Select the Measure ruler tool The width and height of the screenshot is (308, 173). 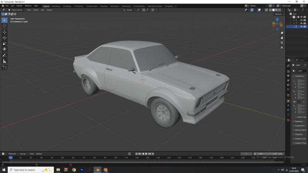(4, 61)
